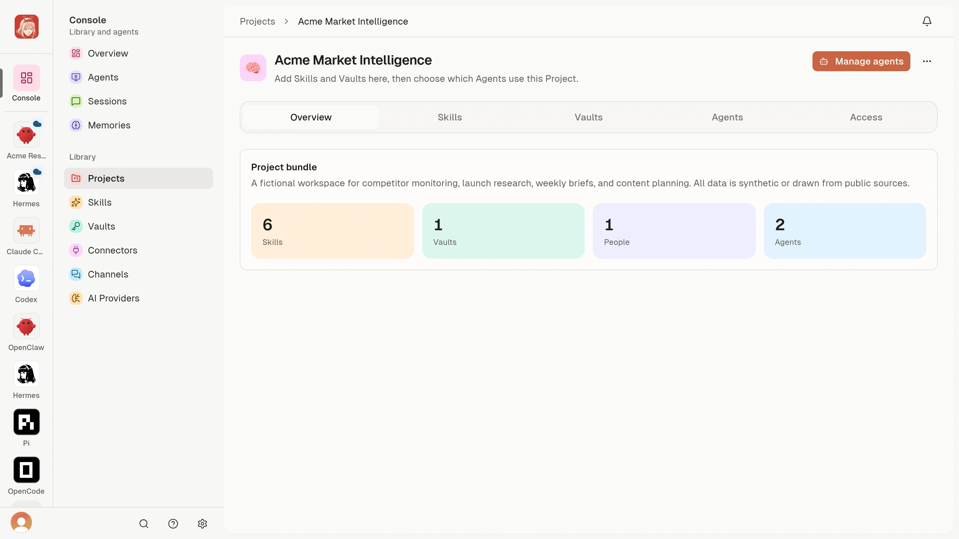Open Vaults in the Library list
959x539 pixels.
(x=139, y=227)
